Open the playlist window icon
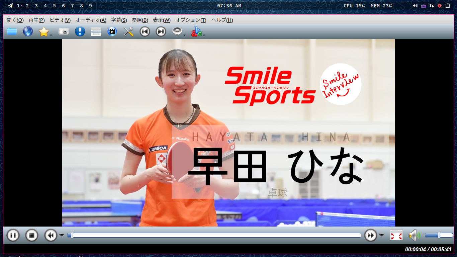The height and width of the screenshot is (257, 457). coord(96,31)
